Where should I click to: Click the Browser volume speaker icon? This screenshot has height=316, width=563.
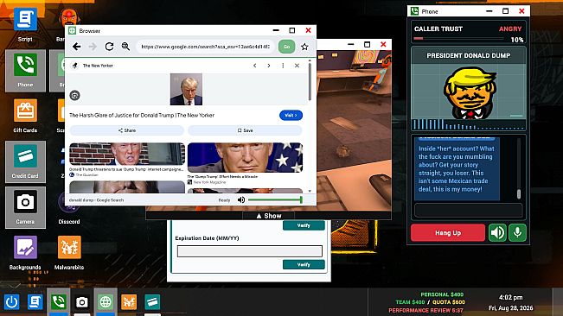(241, 199)
